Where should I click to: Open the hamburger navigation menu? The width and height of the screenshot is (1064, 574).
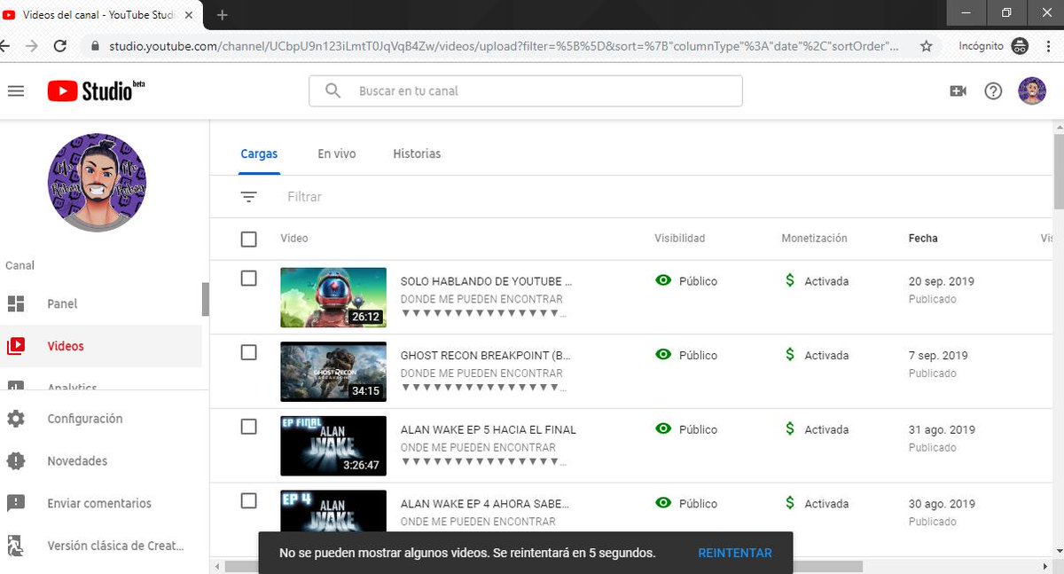point(15,90)
